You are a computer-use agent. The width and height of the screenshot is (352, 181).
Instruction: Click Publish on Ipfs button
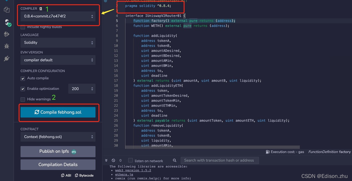tap(58, 152)
